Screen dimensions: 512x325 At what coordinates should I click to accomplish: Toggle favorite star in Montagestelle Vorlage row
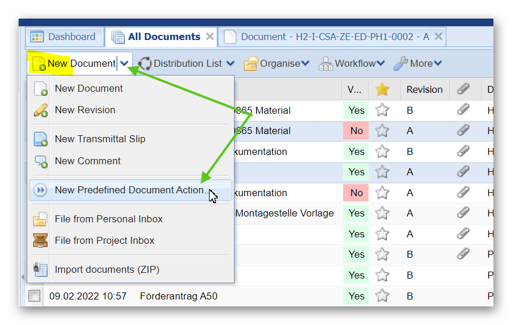[x=382, y=213]
